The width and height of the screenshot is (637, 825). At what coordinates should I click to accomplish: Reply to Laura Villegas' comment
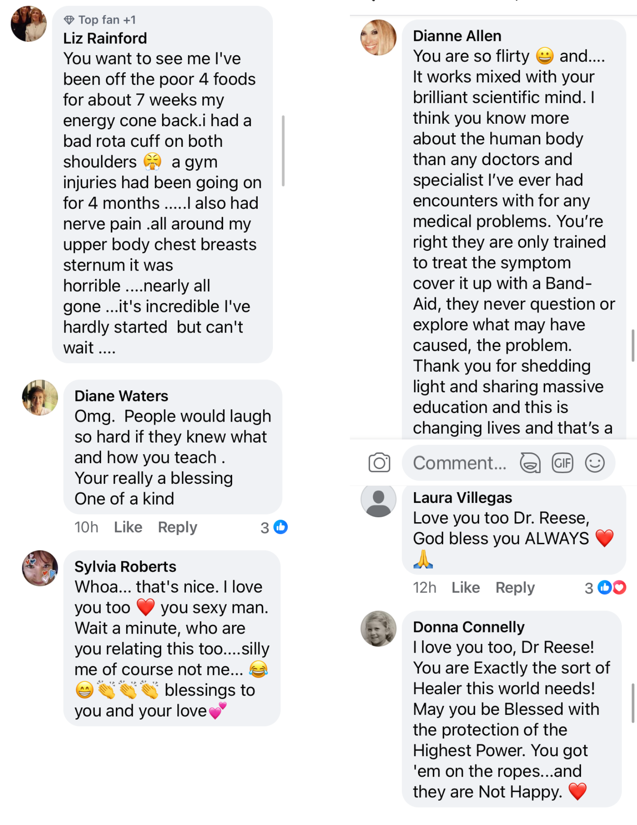click(515, 587)
